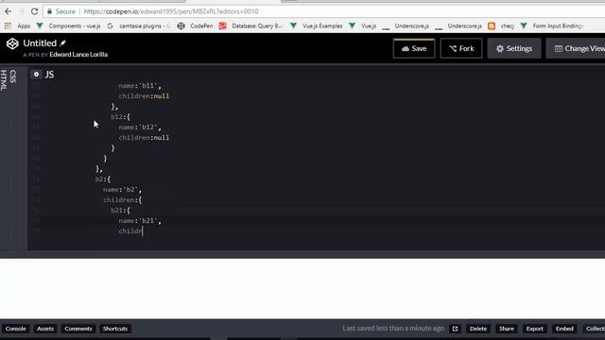Click the browser back arrow
Image resolution: width=605 pixels, height=340 pixels.
click(9, 11)
